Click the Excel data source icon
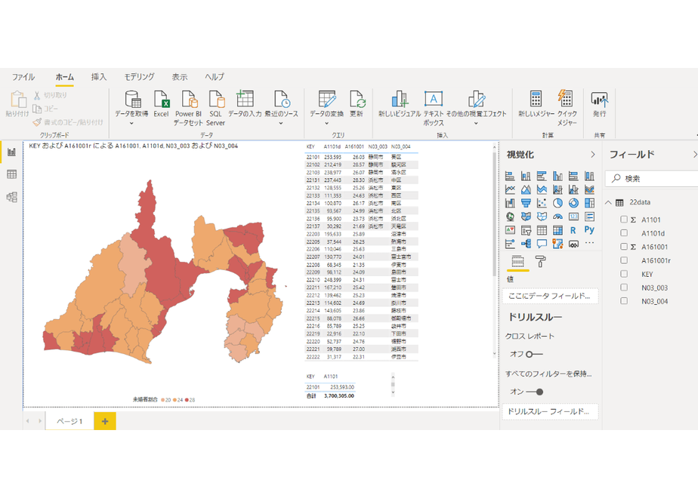This screenshot has height=498, width=698. point(161,103)
